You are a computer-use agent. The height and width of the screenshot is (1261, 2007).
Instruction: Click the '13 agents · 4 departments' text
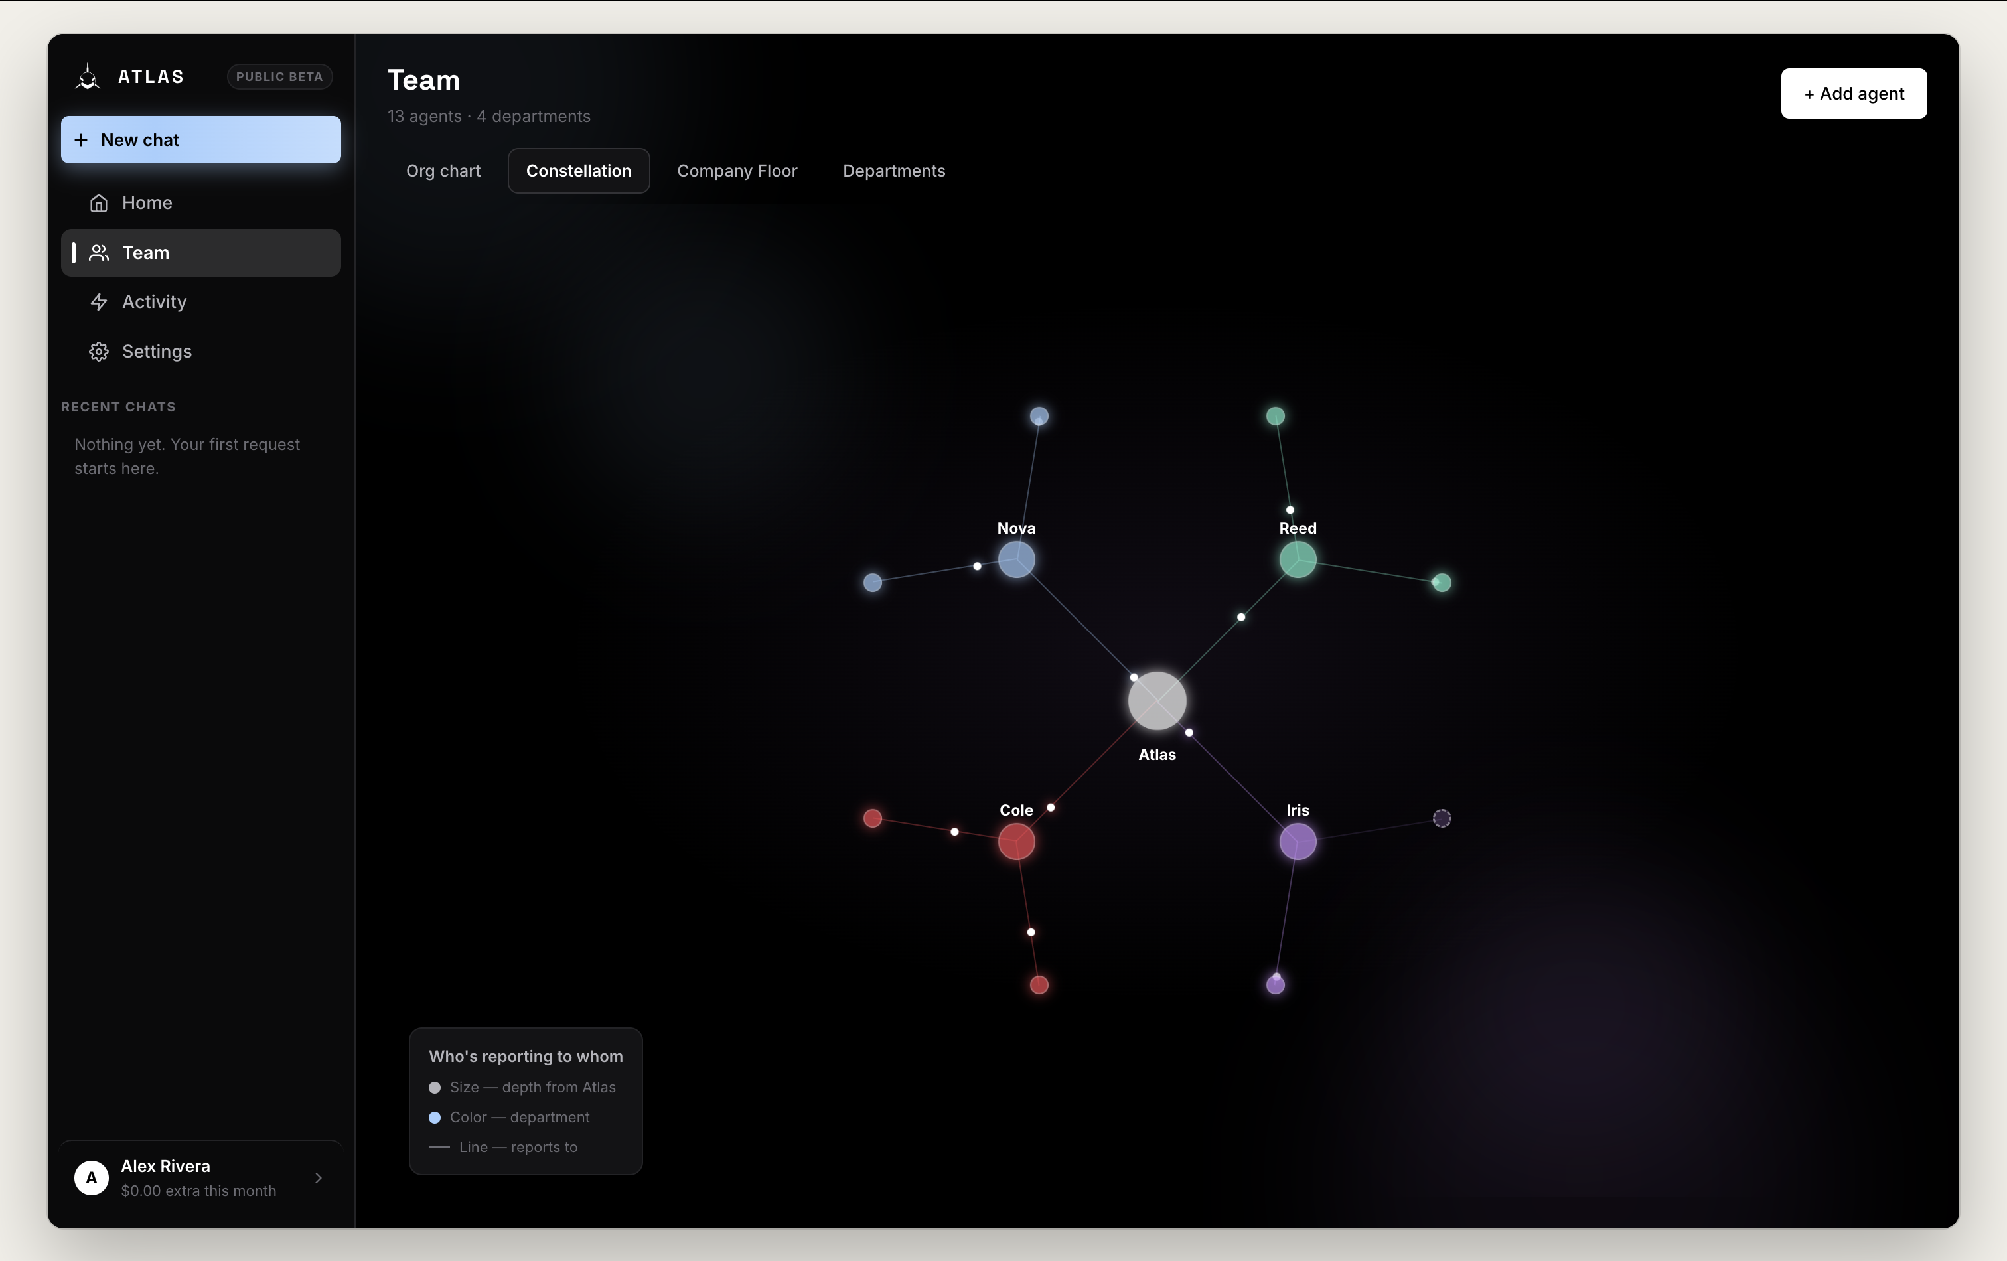(489, 117)
